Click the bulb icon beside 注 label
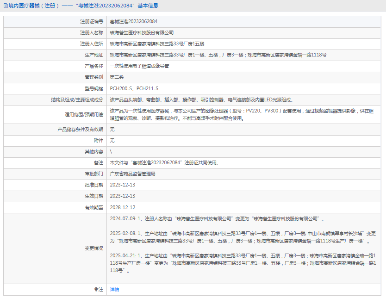 coord(96,289)
